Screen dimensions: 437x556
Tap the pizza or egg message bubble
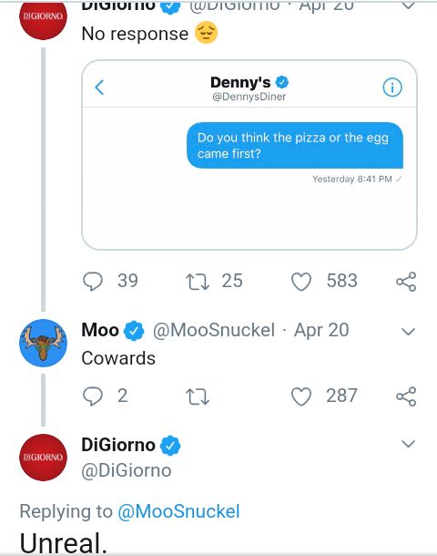[x=295, y=146]
